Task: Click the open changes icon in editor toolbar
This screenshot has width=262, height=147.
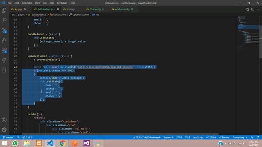Action: 248,9
